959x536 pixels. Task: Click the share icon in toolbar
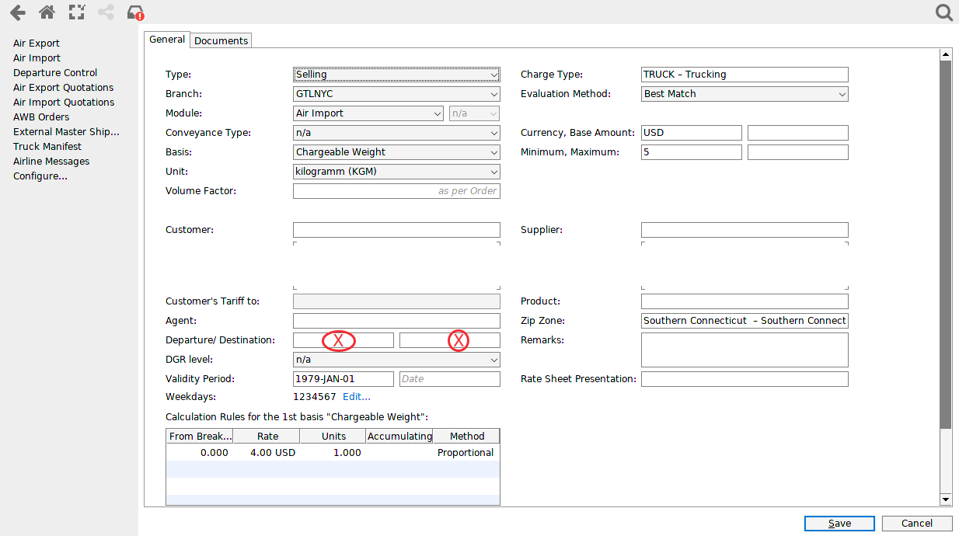106,12
